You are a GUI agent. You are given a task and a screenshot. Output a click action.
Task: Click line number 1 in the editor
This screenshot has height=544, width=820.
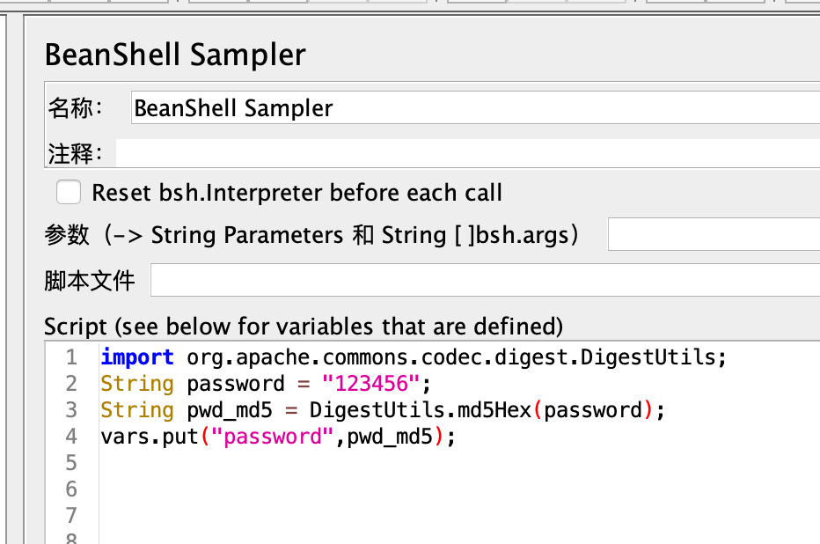coord(71,357)
